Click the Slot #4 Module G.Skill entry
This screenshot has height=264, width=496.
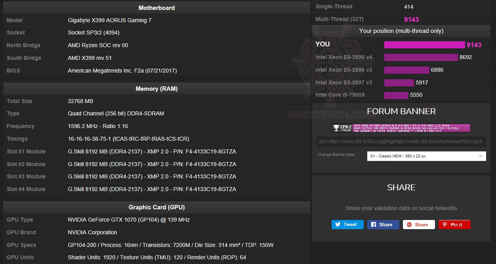[152, 189]
